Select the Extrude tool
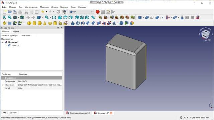The height and width of the screenshot is (120, 214). [73, 23]
